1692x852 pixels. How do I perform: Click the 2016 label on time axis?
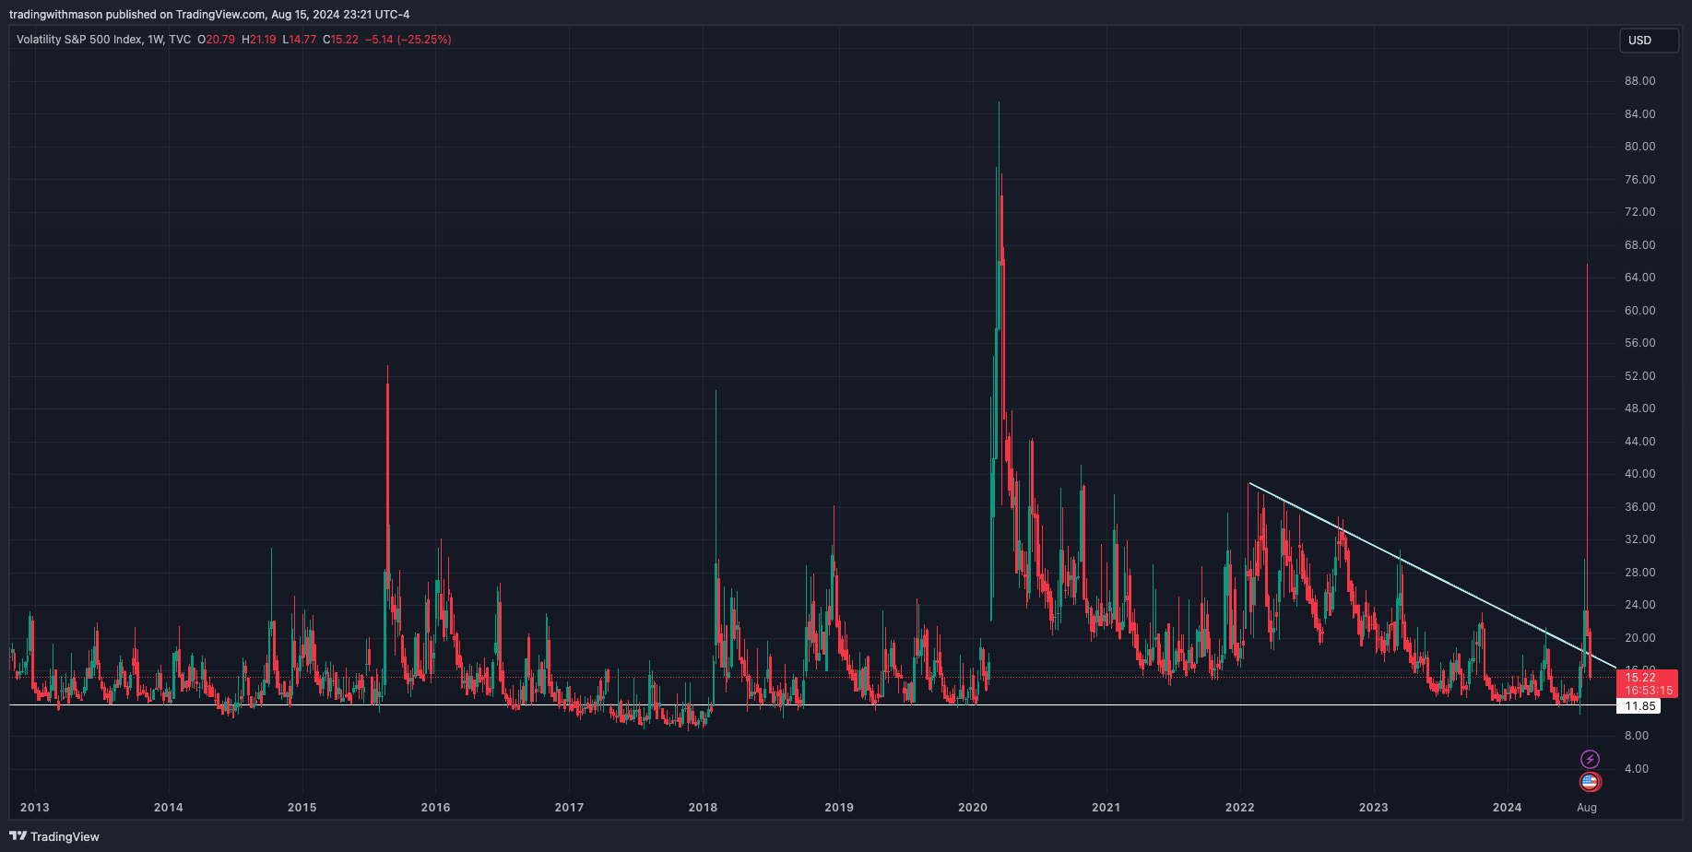click(435, 808)
